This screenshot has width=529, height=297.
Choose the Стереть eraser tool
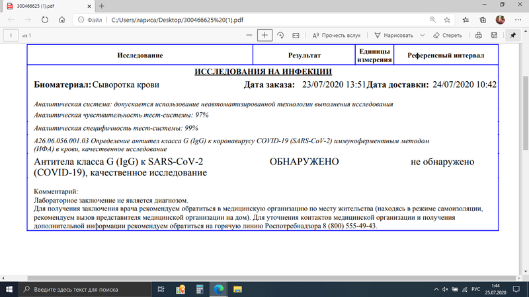click(448, 35)
